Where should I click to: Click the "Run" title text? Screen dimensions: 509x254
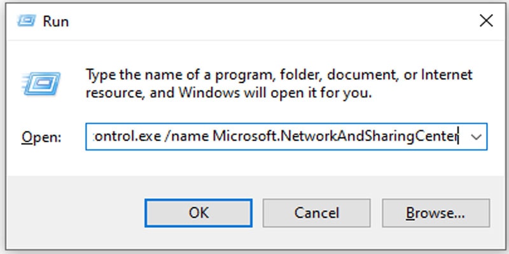coord(56,22)
